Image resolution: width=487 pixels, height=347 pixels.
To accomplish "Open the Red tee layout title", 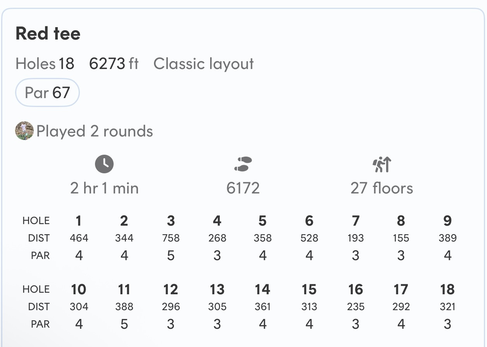I will 48,33.
